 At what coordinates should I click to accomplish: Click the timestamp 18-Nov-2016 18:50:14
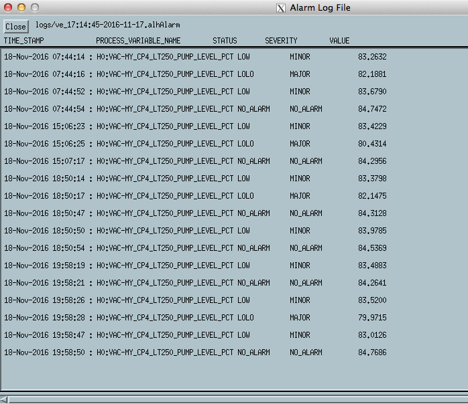tap(44, 179)
